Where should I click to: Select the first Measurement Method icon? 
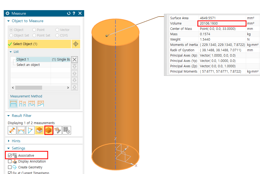(x=13, y=104)
